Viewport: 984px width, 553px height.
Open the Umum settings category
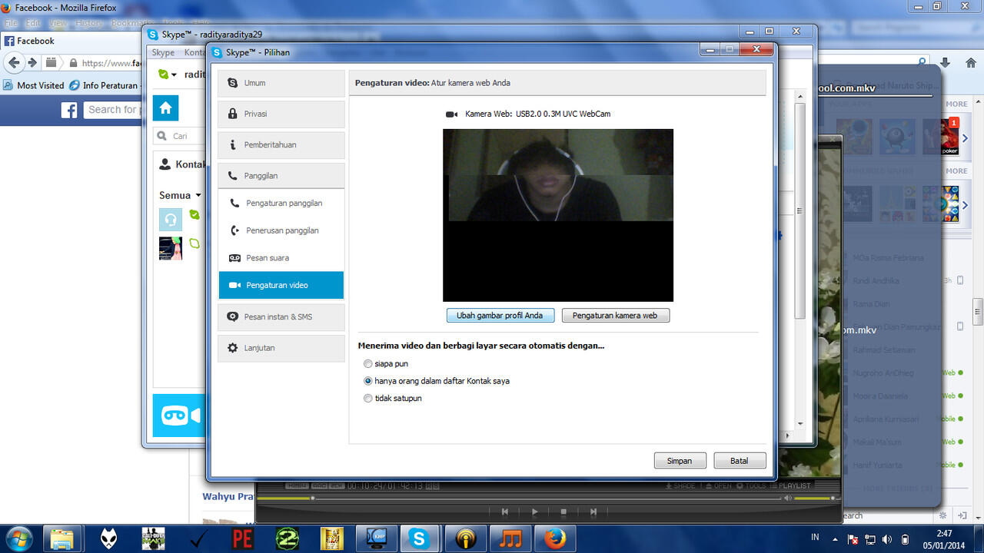(x=281, y=83)
